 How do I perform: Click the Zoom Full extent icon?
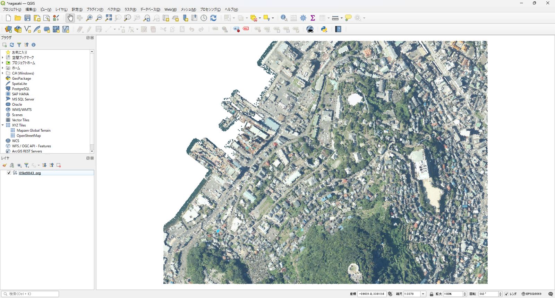point(109,18)
